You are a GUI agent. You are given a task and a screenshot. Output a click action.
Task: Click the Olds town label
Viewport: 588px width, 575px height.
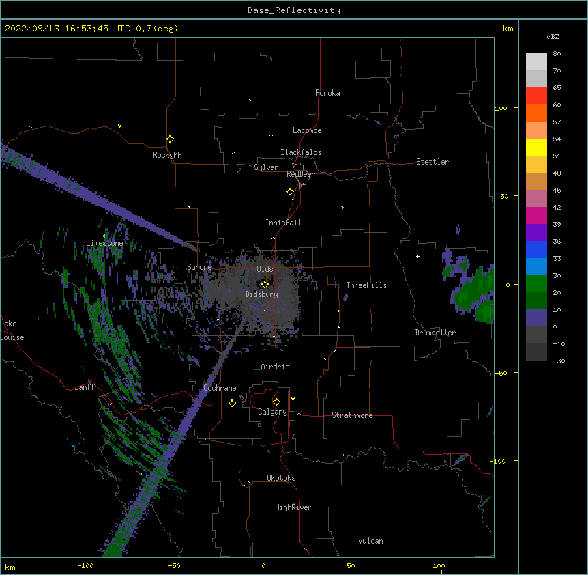[x=265, y=269]
